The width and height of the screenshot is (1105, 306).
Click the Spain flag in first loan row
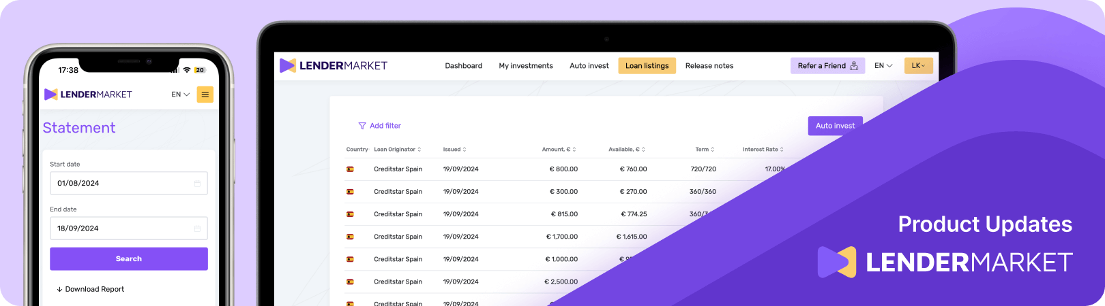[350, 169]
